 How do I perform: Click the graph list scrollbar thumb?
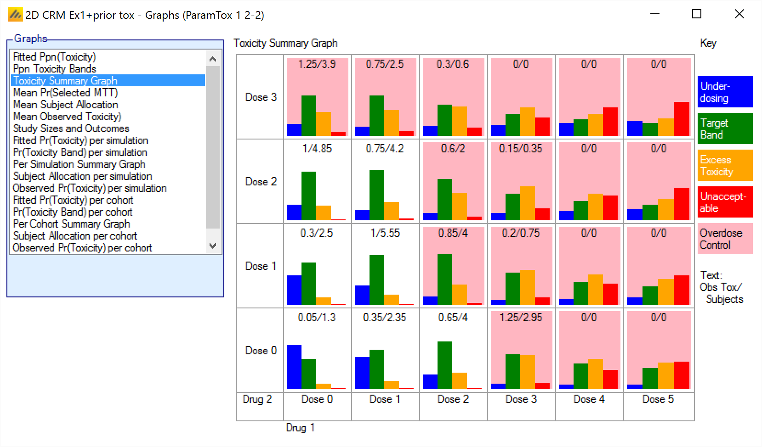(212, 147)
